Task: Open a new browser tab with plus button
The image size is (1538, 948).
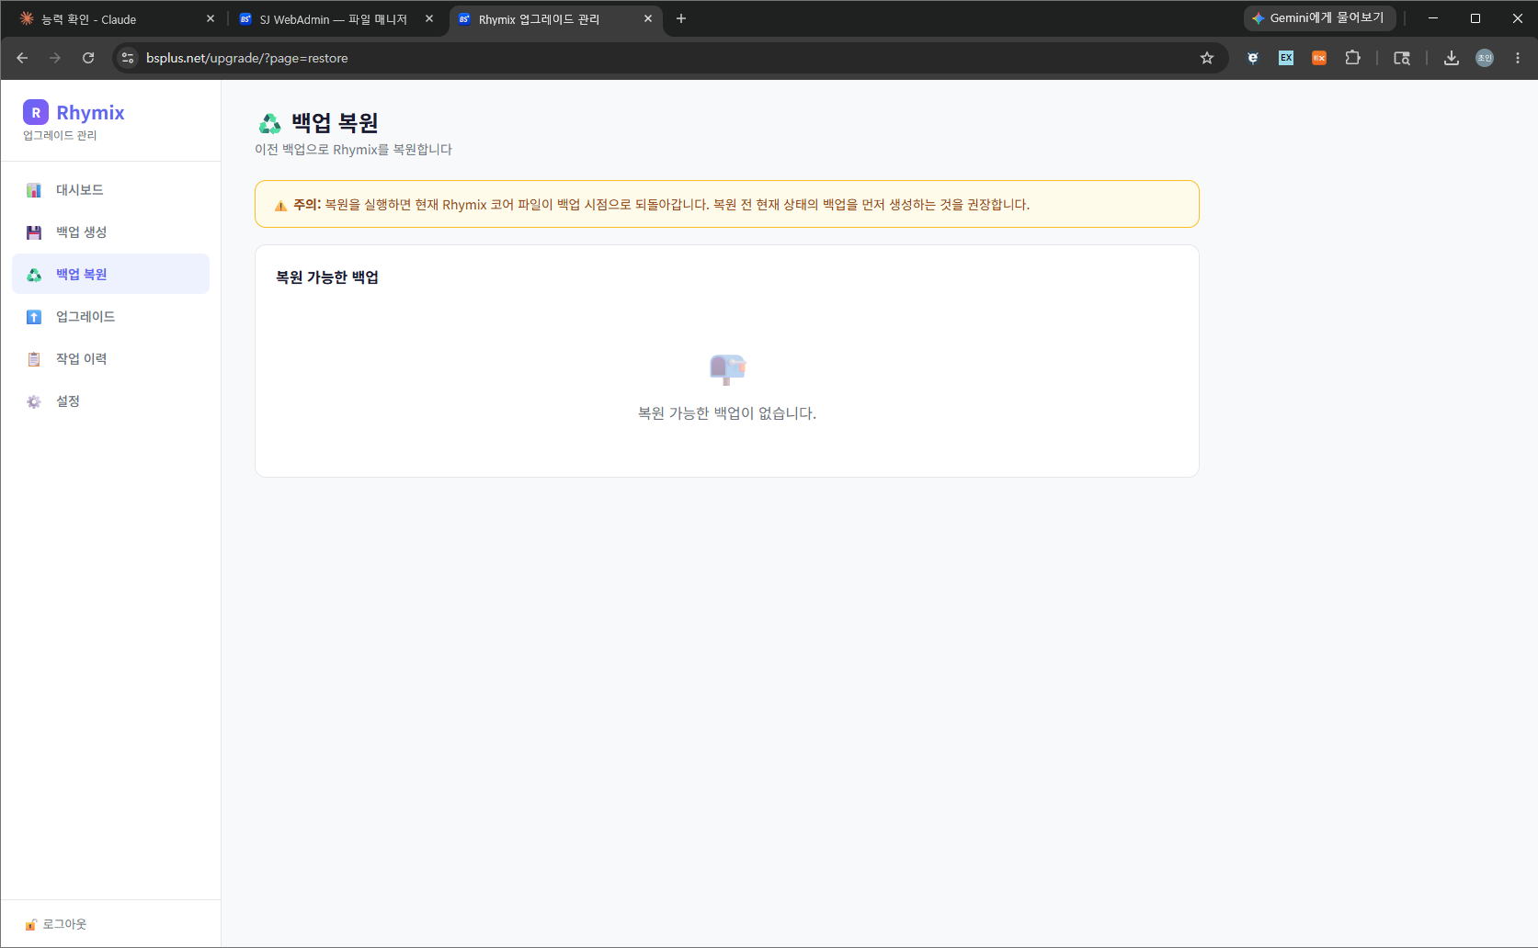Action: 681,18
